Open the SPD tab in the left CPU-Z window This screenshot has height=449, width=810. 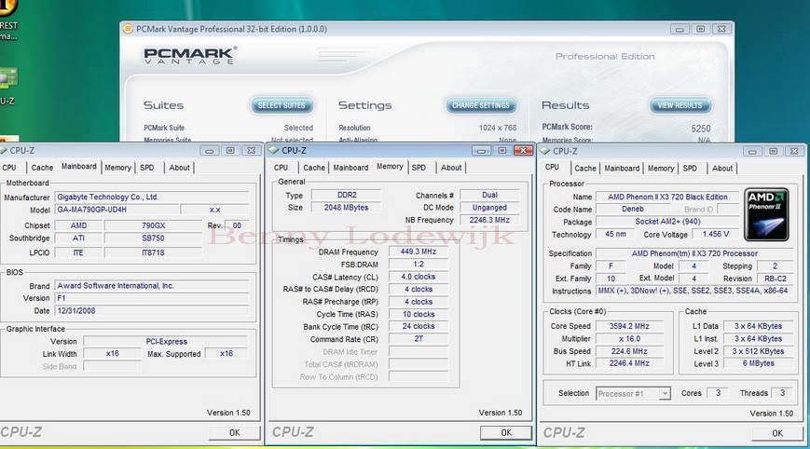[x=147, y=168]
